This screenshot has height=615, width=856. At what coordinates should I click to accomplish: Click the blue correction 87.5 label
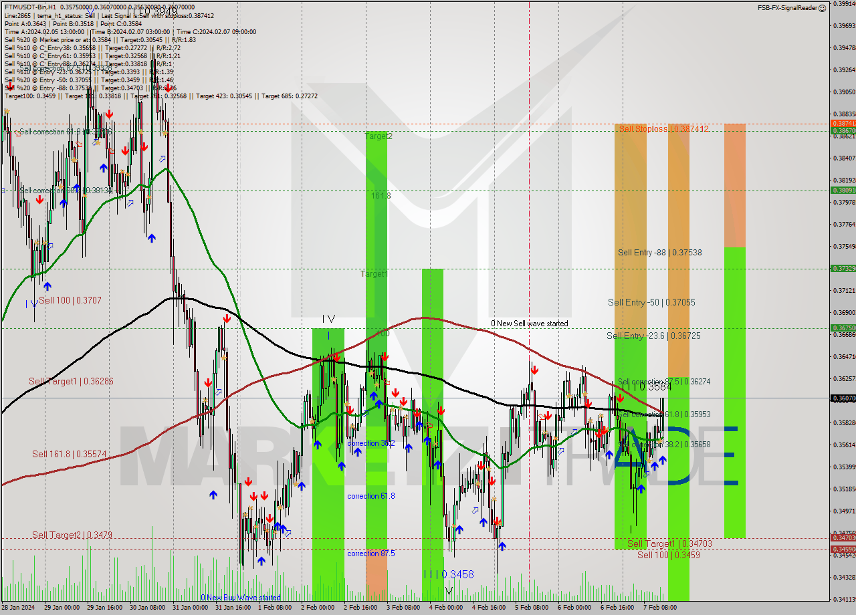[370, 553]
